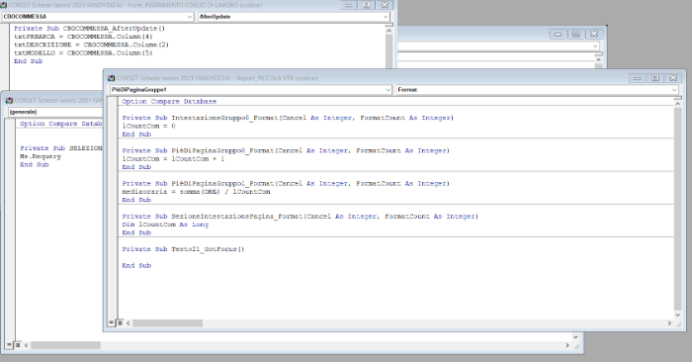Click 'Option Compare Database' in Report_PICCOLA VTR window
The width and height of the screenshot is (692, 362).
[x=169, y=102]
